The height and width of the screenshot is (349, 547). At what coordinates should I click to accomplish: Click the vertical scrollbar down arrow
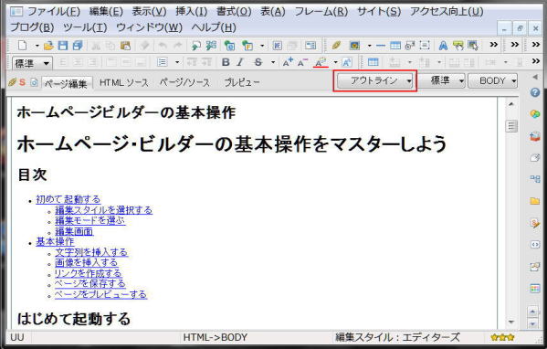tap(511, 322)
